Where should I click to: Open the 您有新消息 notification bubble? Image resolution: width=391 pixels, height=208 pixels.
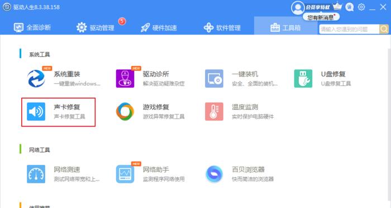click(x=321, y=17)
